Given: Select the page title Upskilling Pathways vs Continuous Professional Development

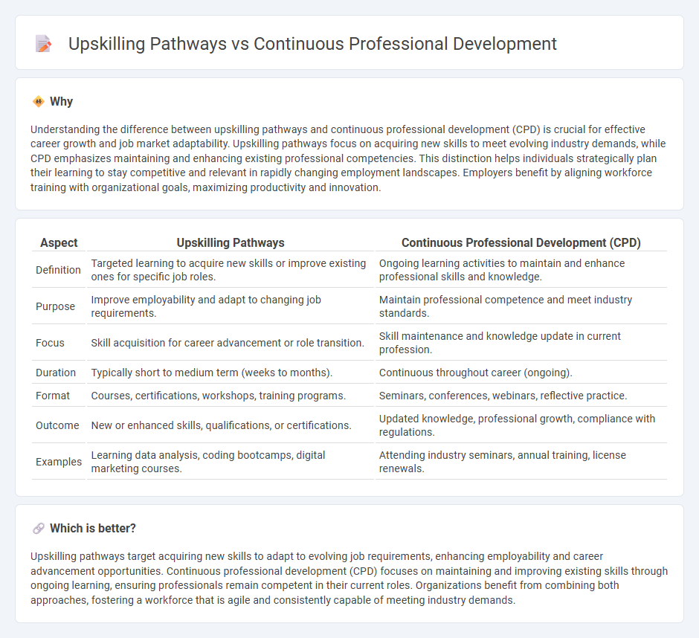Looking at the screenshot, I should (312, 44).
